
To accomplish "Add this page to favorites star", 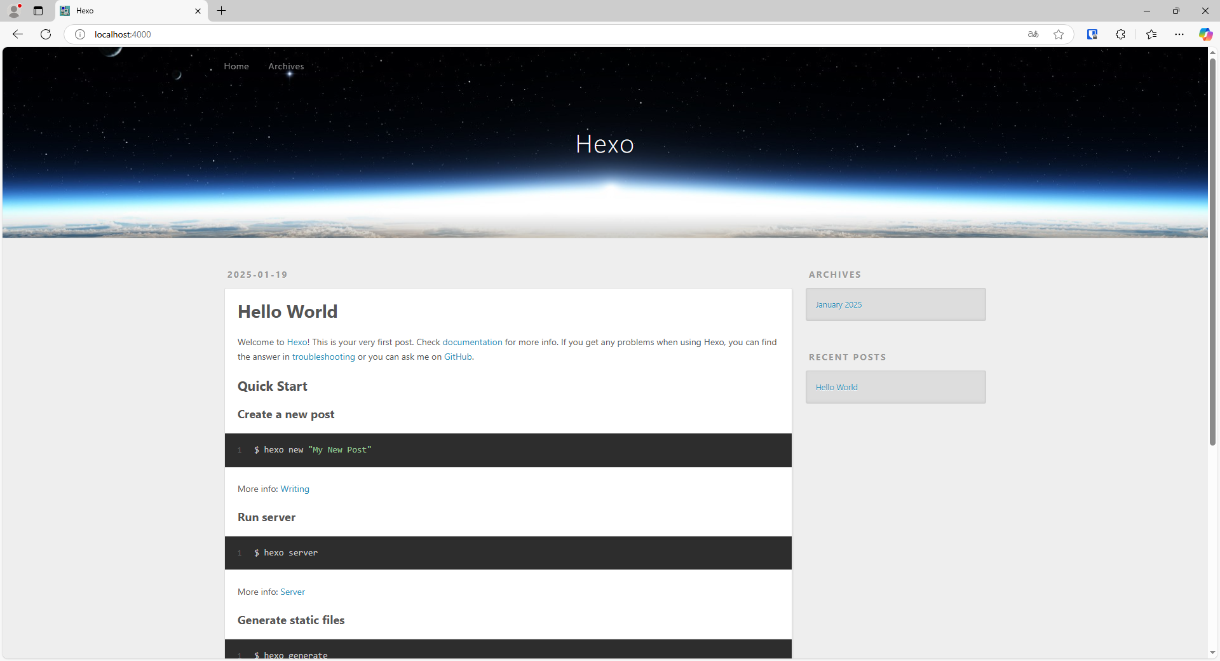I will pyautogui.click(x=1059, y=34).
